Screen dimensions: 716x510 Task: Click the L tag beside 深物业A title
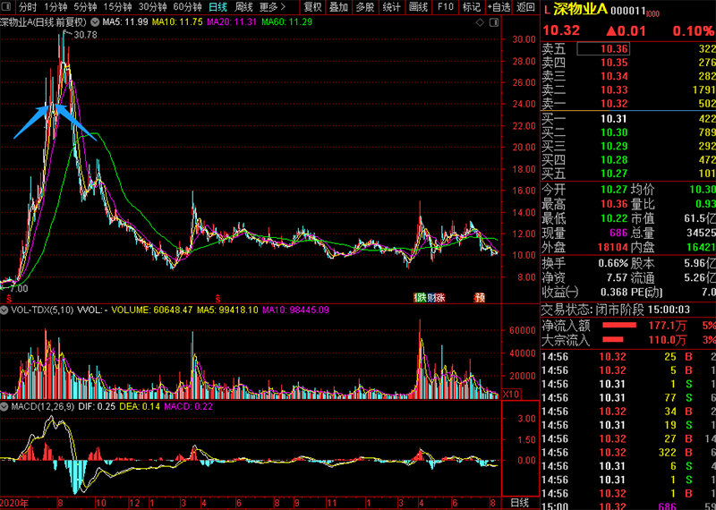[x=546, y=11]
